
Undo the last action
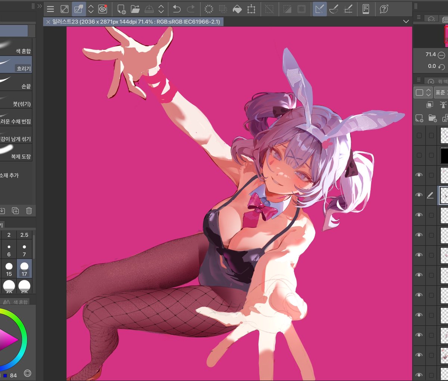[177, 9]
